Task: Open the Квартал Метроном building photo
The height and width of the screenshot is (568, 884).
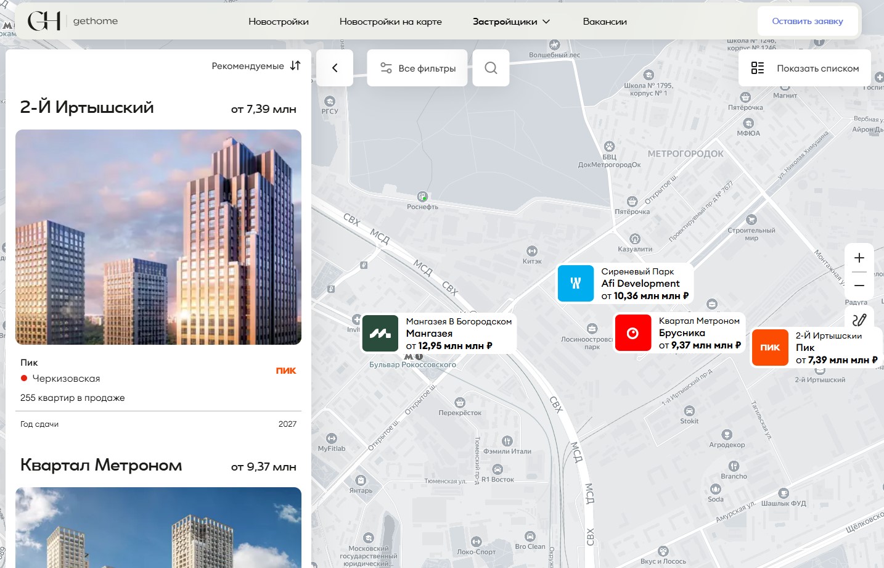Action: (x=158, y=527)
